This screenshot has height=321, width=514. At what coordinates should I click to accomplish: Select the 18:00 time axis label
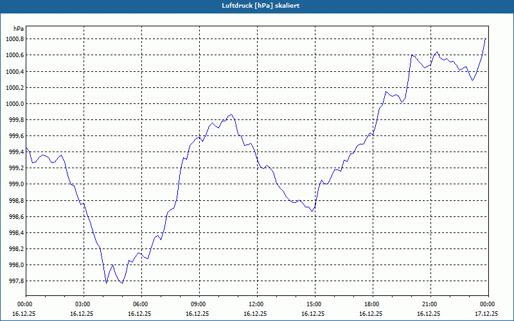pyautogui.click(x=373, y=304)
